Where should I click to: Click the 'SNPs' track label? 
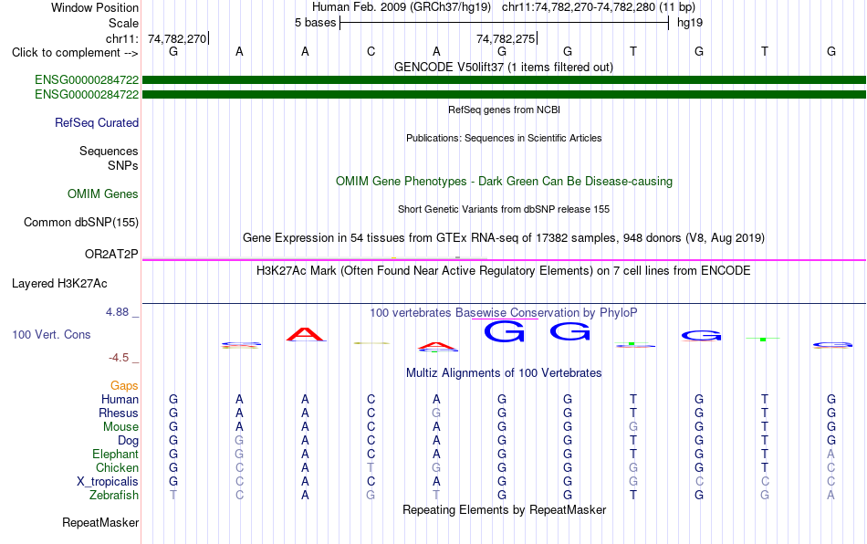pos(123,165)
